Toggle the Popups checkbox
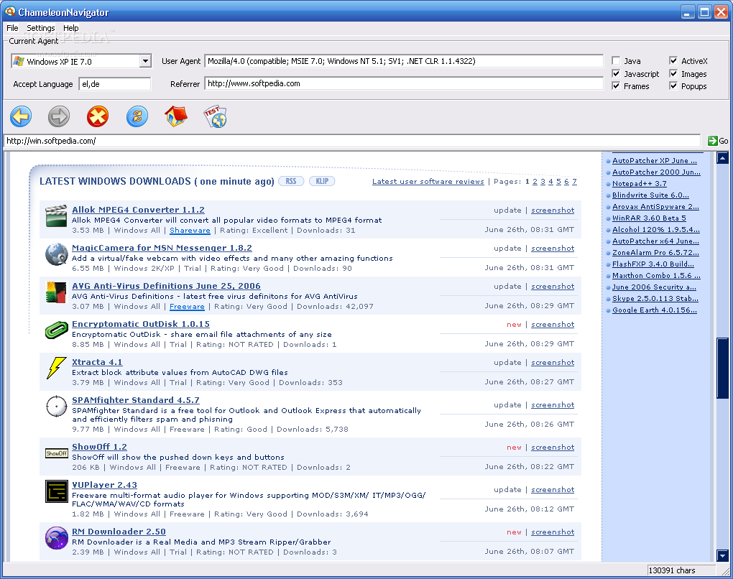The width and height of the screenshot is (733, 579). [x=673, y=85]
